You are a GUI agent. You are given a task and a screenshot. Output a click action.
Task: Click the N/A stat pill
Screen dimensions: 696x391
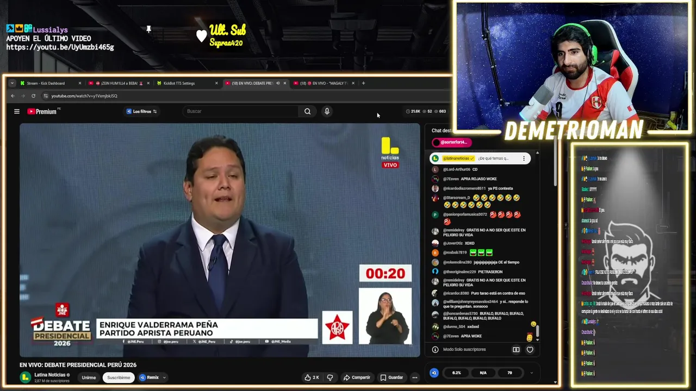pyautogui.click(x=483, y=373)
